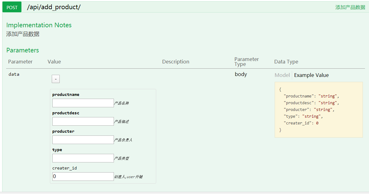Click the 添加产品数据 summary link at right
Image resolution: width=369 pixels, height=194 pixels.
350,7
